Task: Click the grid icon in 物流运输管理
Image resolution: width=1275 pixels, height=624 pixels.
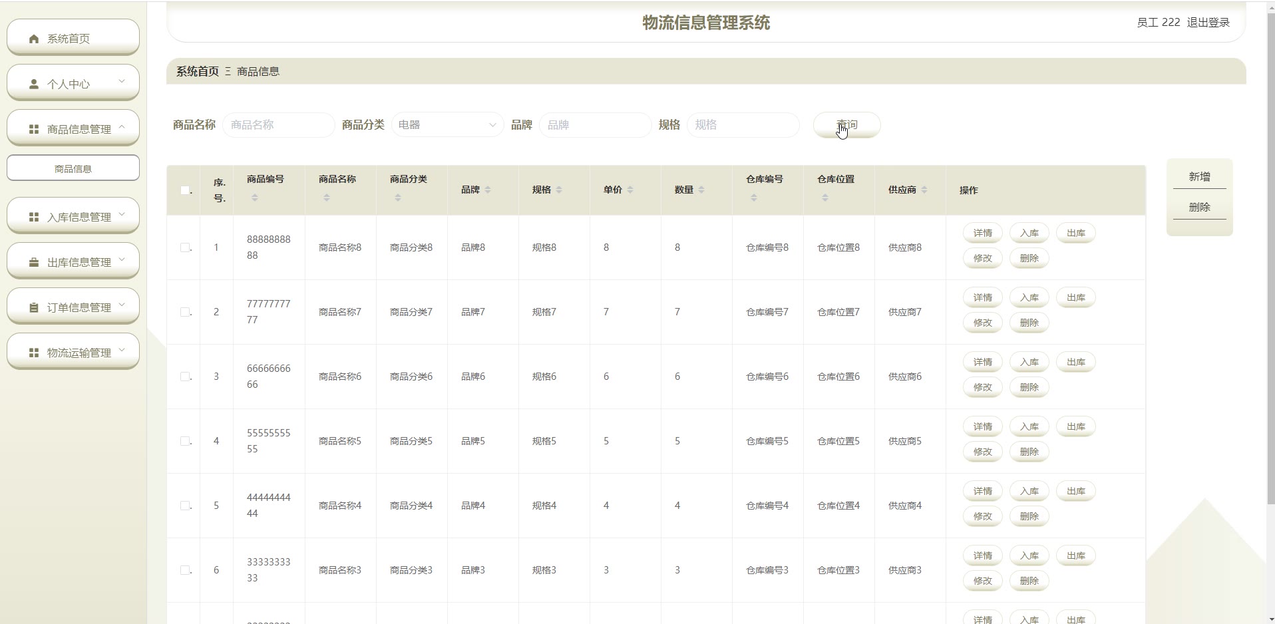Action: pyautogui.click(x=34, y=353)
